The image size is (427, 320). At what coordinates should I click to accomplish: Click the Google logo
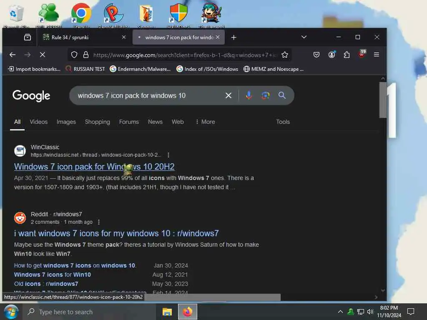click(31, 95)
